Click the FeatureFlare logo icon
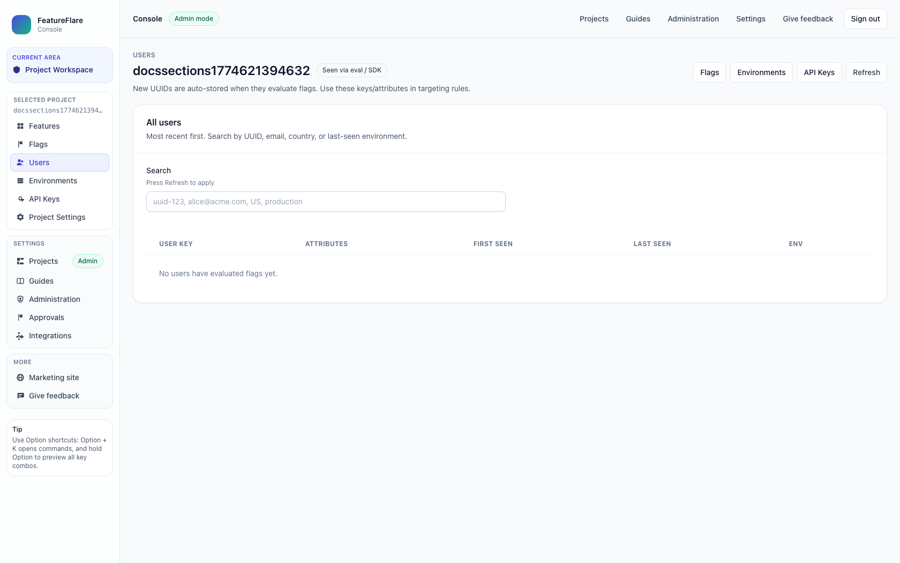The height and width of the screenshot is (563, 900). click(21, 25)
